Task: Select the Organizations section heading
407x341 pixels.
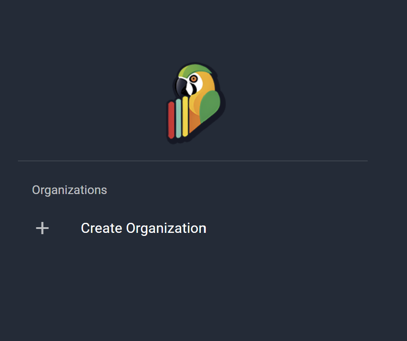Action: click(x=69, y=190)
